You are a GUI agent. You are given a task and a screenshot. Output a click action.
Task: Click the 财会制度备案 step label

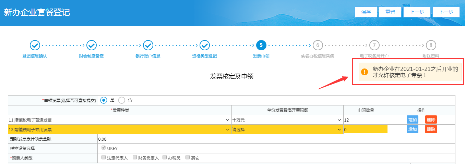tap(91, 56)
